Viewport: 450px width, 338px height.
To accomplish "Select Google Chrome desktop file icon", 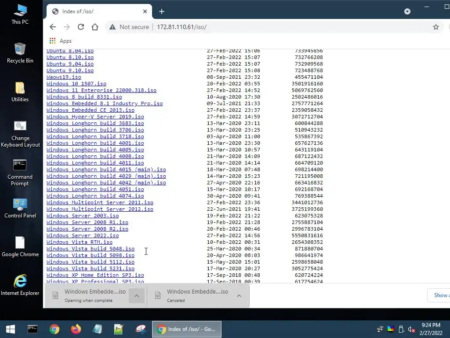I will click(20, 246).
